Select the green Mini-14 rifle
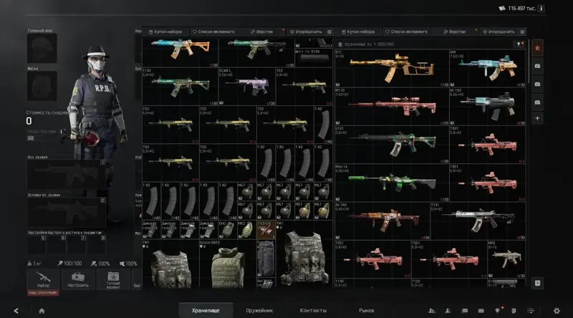The image size is (573, 318). (392, 183)
